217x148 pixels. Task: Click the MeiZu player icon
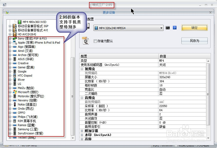point(15,88)
